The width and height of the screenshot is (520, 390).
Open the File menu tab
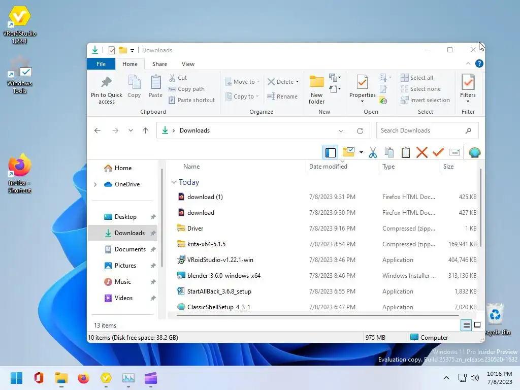pos(101,63)
